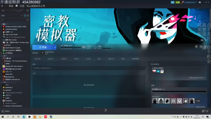Screen dimensions: 211x119
Task: Open the 创意工坊 workshop tab
Action: pos(111,59)
